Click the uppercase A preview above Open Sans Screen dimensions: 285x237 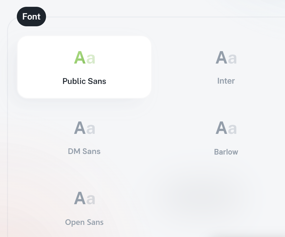80,198
